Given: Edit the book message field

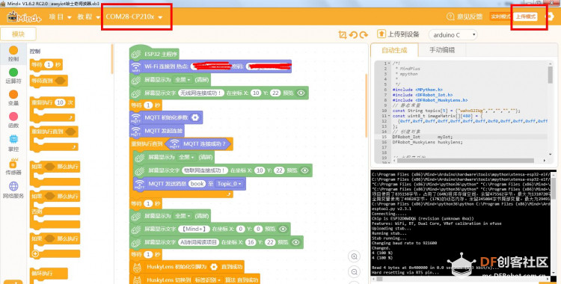Looking at the screenshot, I should tap(197, 184).
